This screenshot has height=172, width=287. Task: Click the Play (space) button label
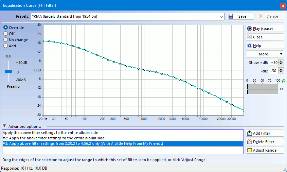(263, 29)
